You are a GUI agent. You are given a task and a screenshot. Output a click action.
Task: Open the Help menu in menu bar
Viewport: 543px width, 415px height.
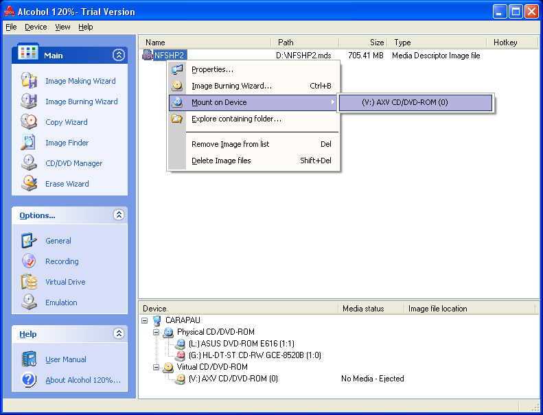pos(86,27)
